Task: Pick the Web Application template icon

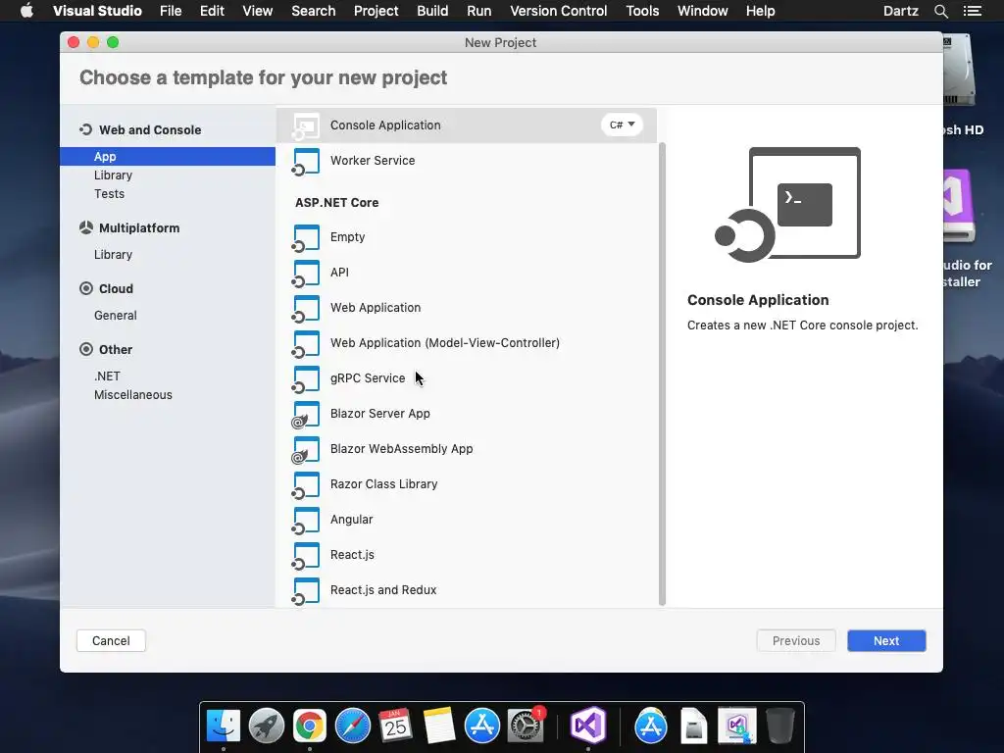Action: [x=306, y=308]
